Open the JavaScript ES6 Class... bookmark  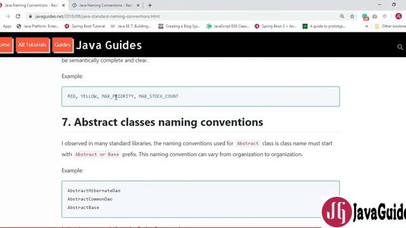[x=228, y=26]
